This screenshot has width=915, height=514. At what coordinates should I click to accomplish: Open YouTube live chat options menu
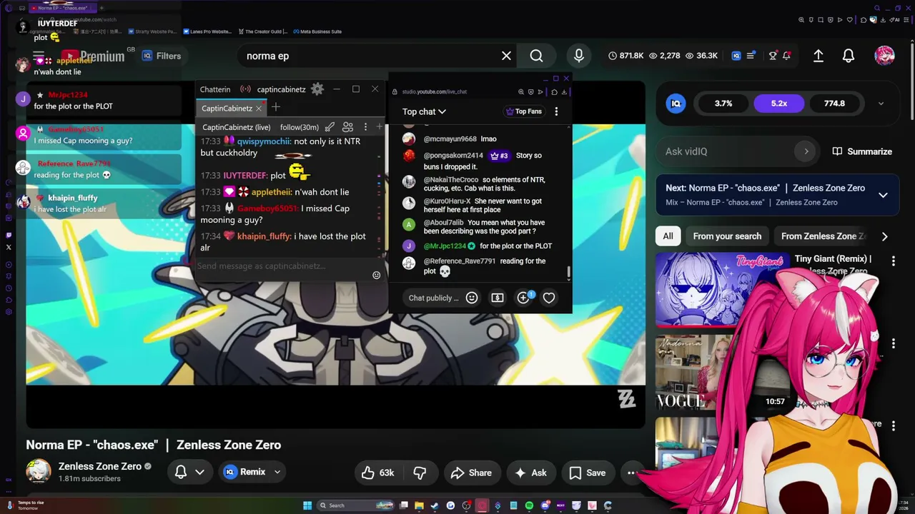click(556, 111)
